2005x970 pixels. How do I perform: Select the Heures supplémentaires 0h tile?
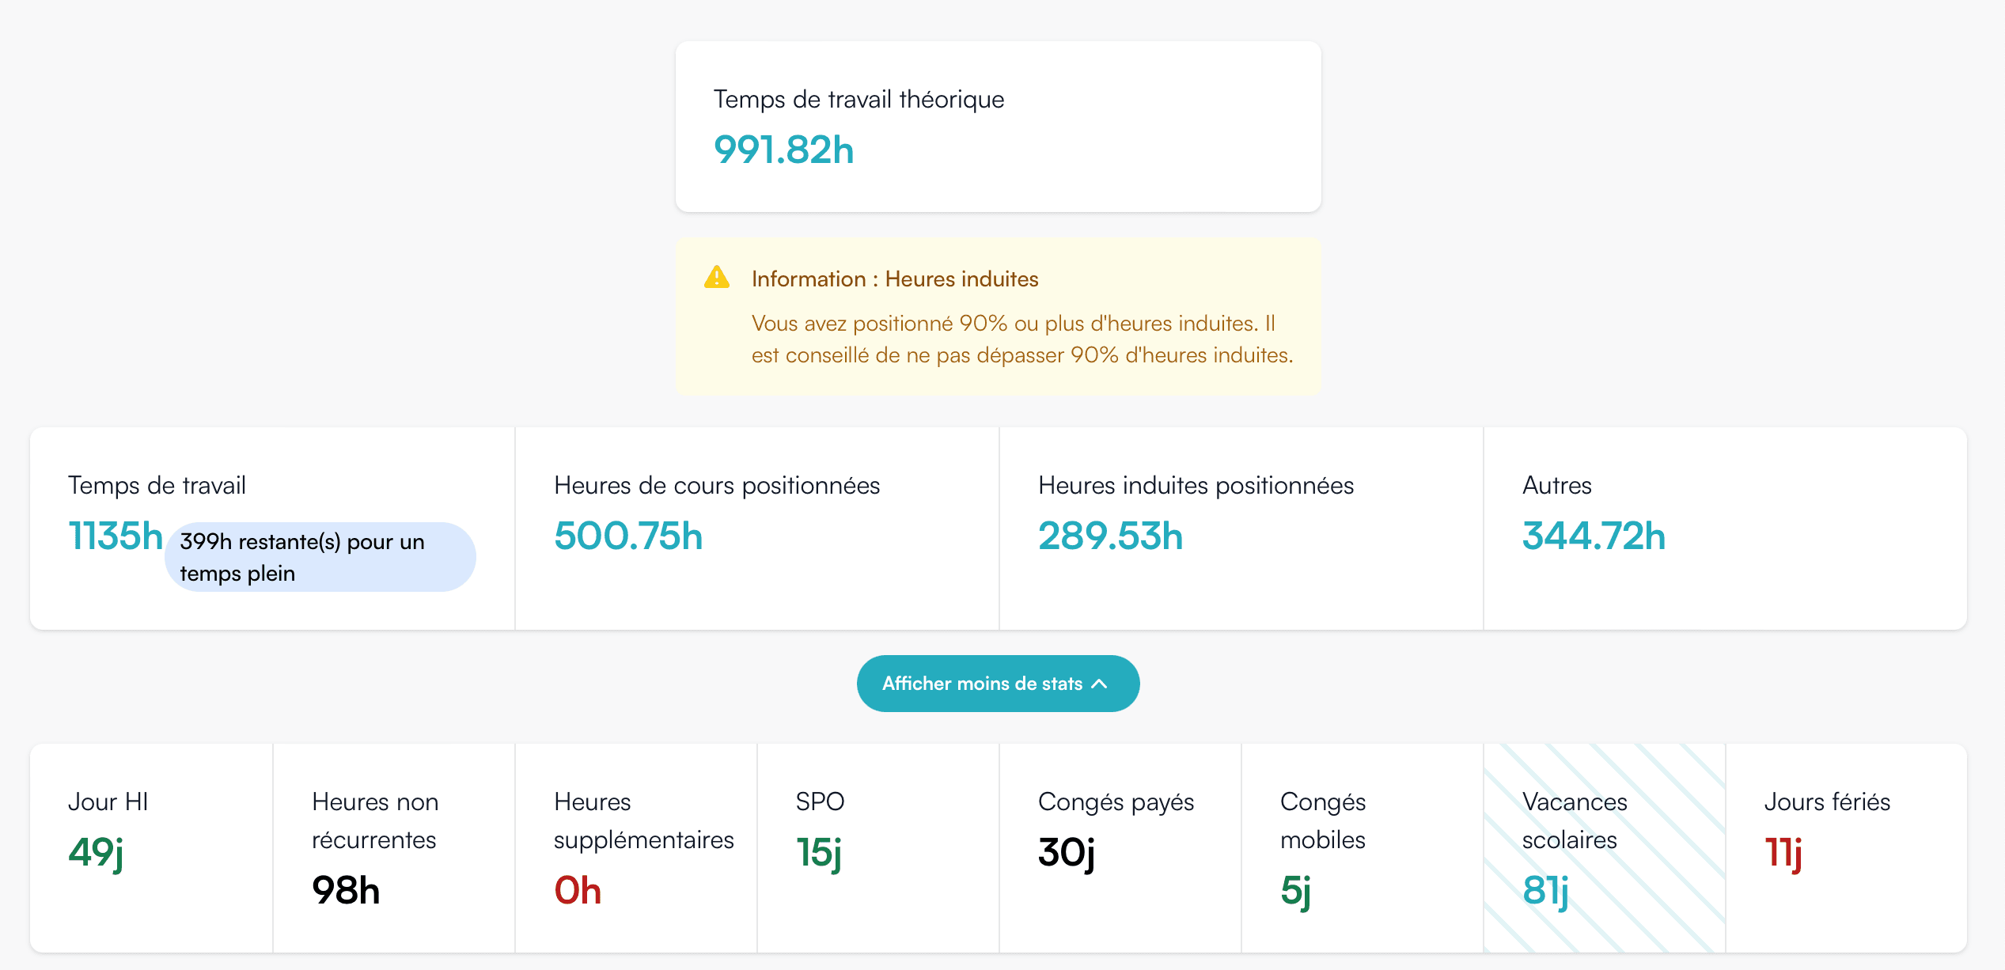[x=636, y=847]
